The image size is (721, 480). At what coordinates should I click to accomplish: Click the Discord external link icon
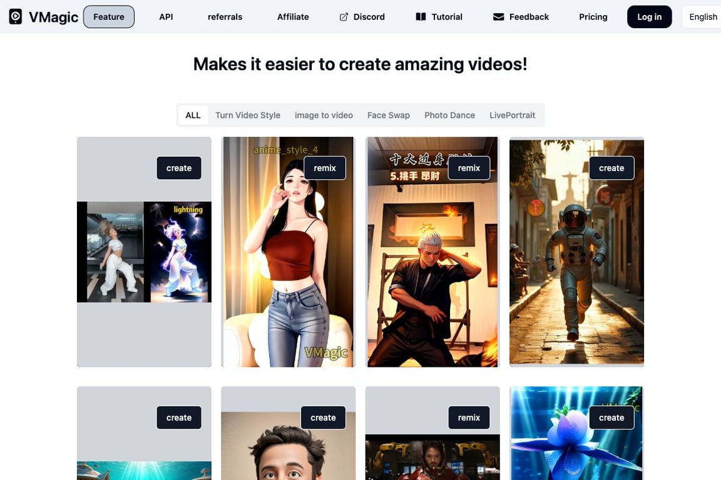[x=344, y=17]
